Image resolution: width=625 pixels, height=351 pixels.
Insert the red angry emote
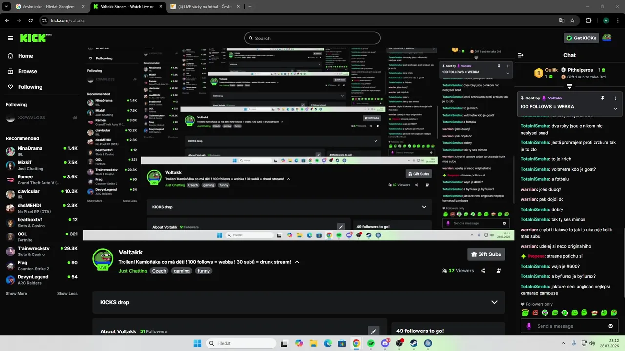coord(535,312)
